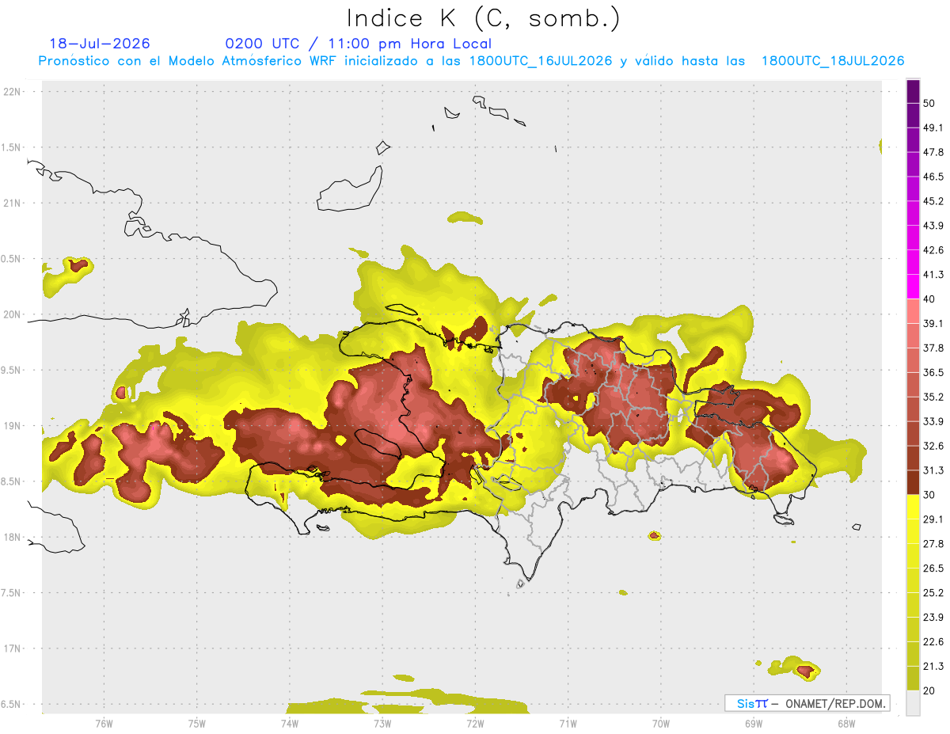Click the initialization stamp "1800UTC_16JUL2026"
The width and height of the screenshot is (950, 734).
pos(541,61)
